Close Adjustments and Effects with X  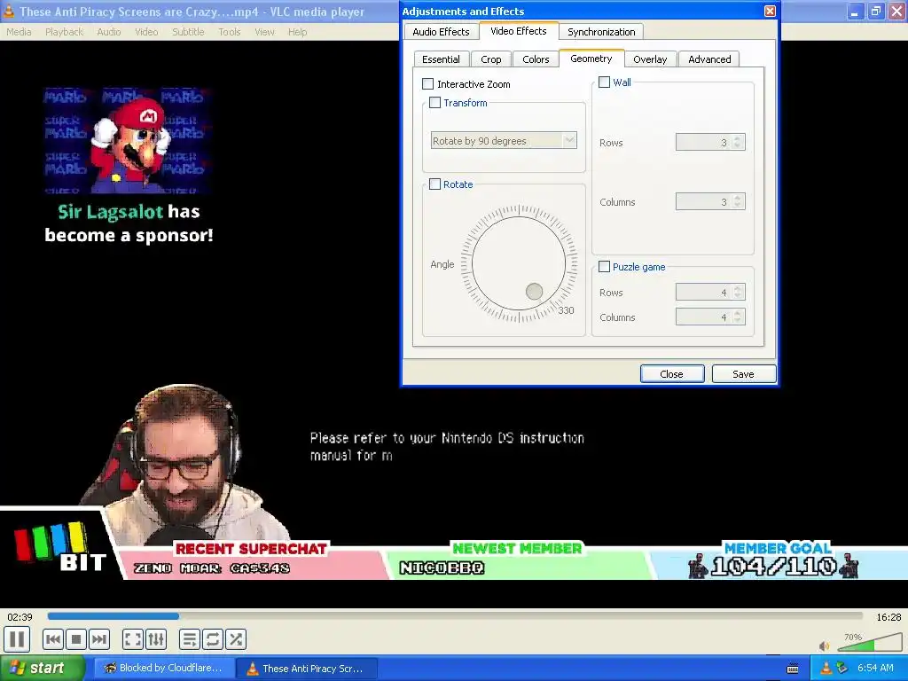pyautogui.click(x=770, y=11)
